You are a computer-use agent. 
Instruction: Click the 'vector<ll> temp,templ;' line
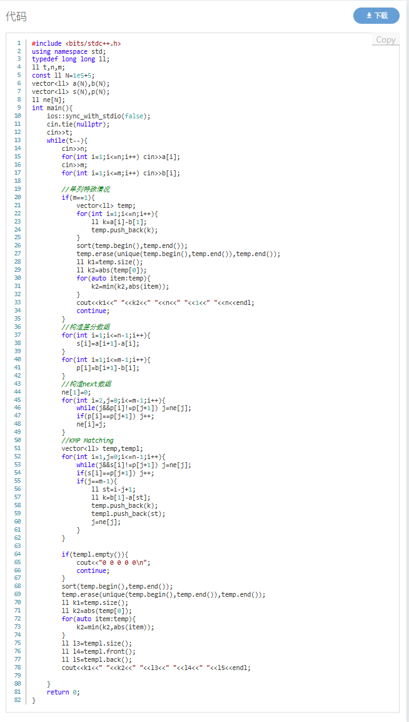click(x=102, y=448)
